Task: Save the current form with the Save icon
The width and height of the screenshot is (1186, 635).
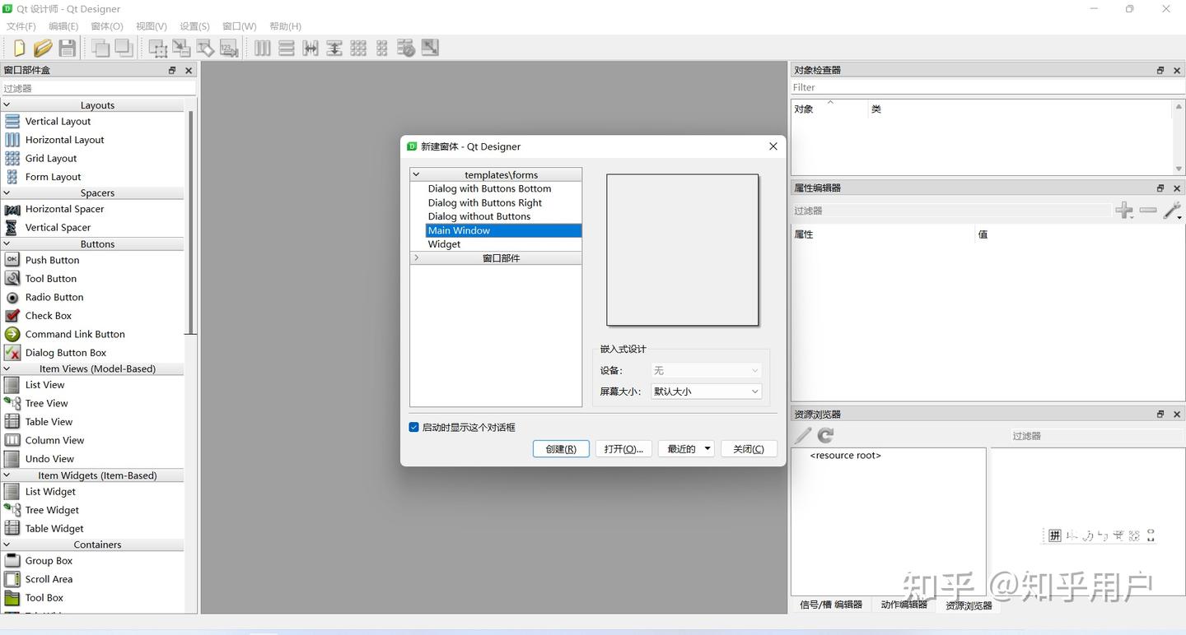Action: click(x=67, y=48)
